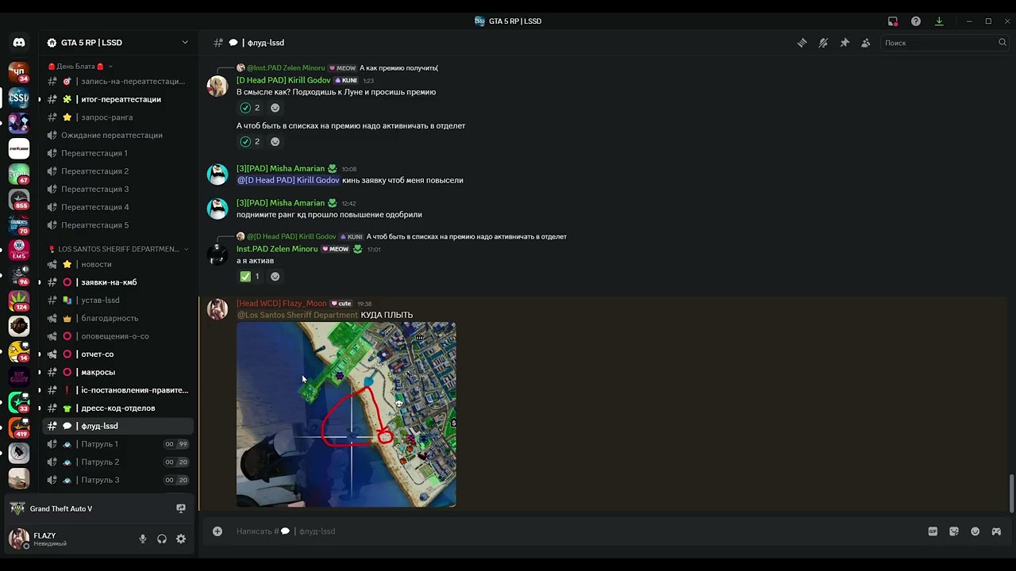Toggle green checkmark reaction on 'а я активав'
The image size is (1016, 571).
[x=251, y=277]
